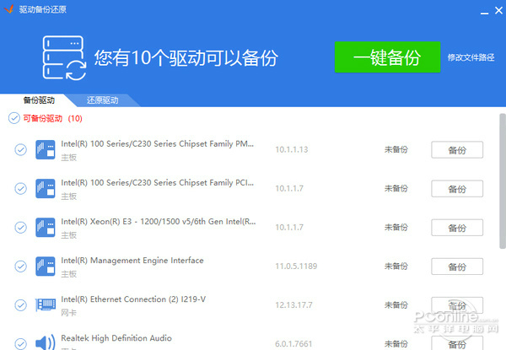Select the Intel Management Engine Interface driver name
Image resolution: width=506 pixels, height=350 pixels.
point(132,261)
